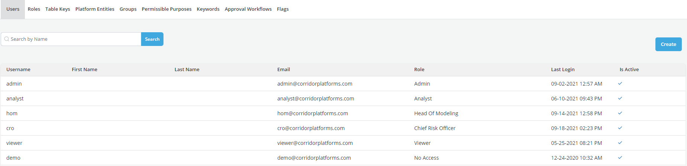
Task: Click the Create user button
Action: click(668, 44)
